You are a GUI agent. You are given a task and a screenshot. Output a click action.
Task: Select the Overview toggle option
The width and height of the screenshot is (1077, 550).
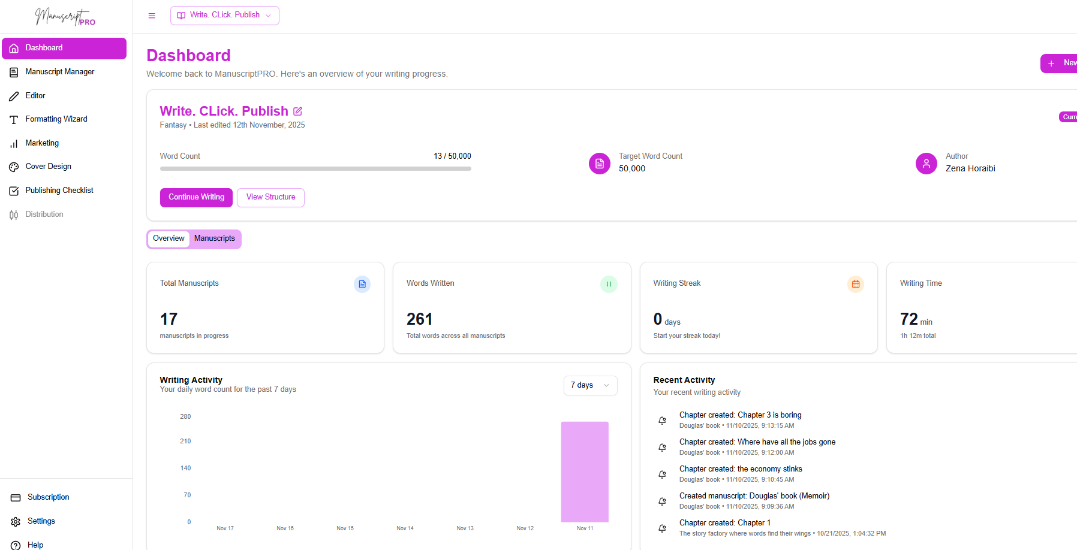[x=169, y=238]
